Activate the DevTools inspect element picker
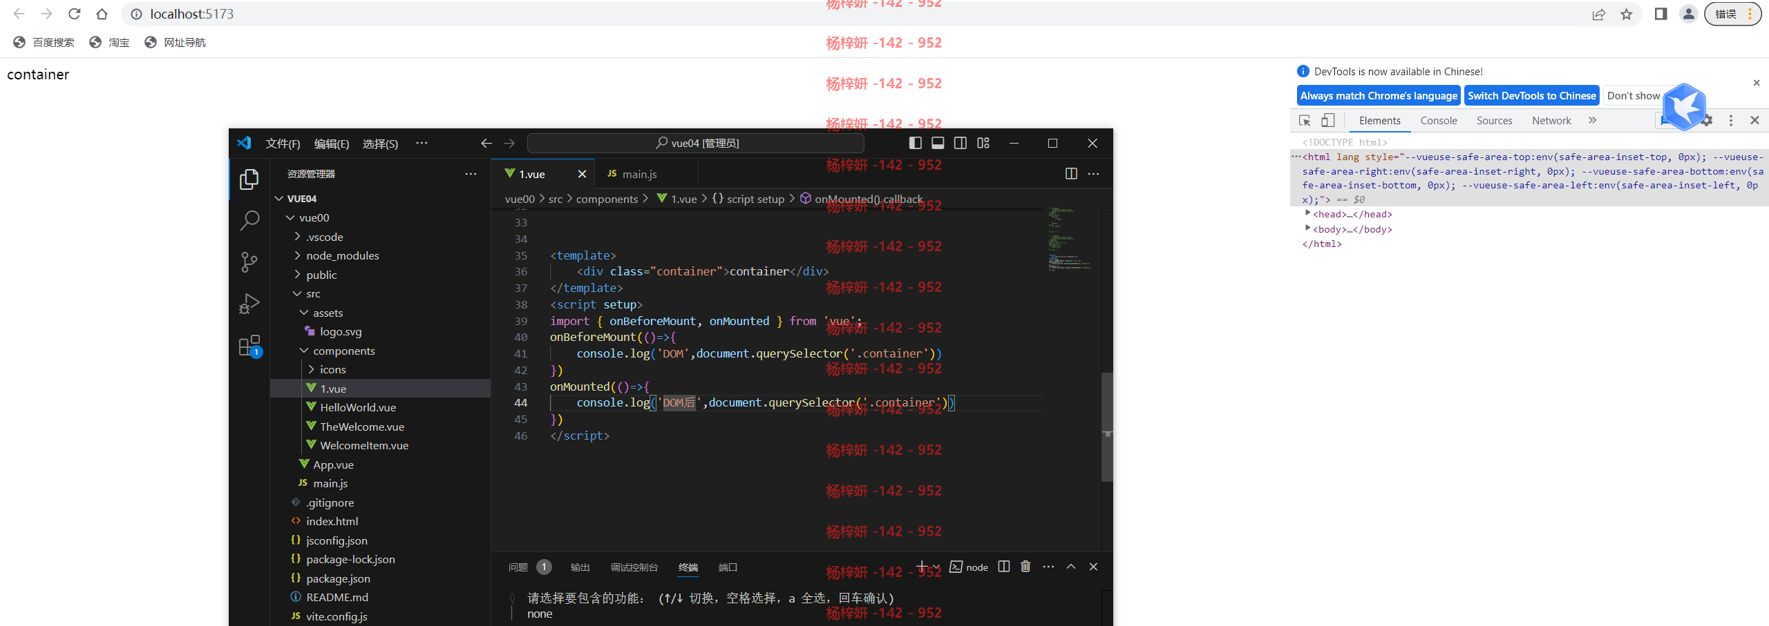Screen dimensions: 1769x626 1305,120
